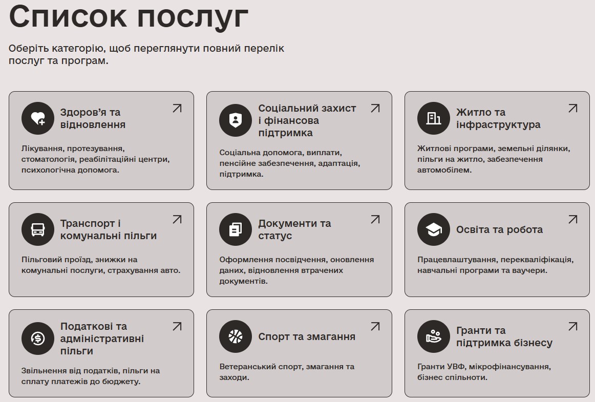Viewport: 595px width, 402px height.
Task: Open Податкові та адміністративні пільги heading
Action: pyautogui.click(x=102, y=338)
